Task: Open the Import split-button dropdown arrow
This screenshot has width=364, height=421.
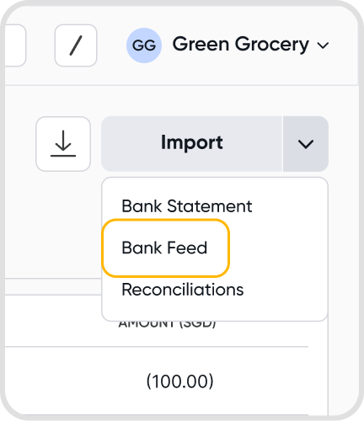Action: click(x=306, y=144)
